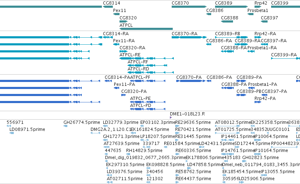Click the Pex11 gene label
300x184 pixels.
120,11
